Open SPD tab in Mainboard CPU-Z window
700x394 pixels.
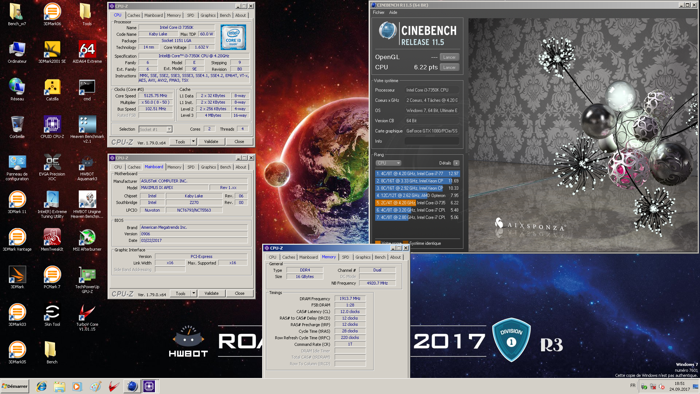tap(191, 167)
